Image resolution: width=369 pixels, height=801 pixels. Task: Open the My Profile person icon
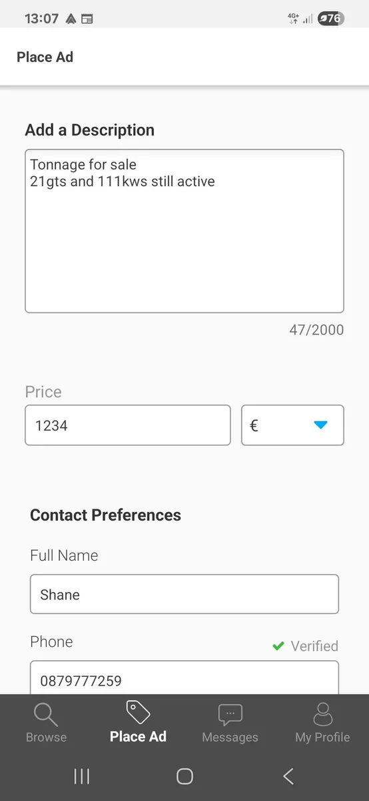click(322, 714)
